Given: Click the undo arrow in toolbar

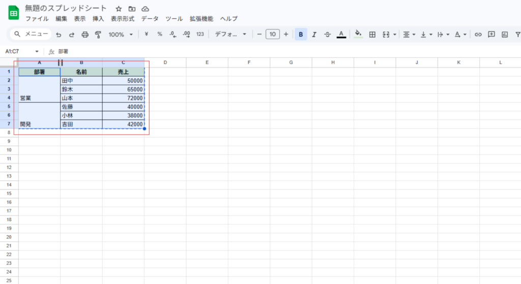Looking at the screenshot, I should [59, 35].
